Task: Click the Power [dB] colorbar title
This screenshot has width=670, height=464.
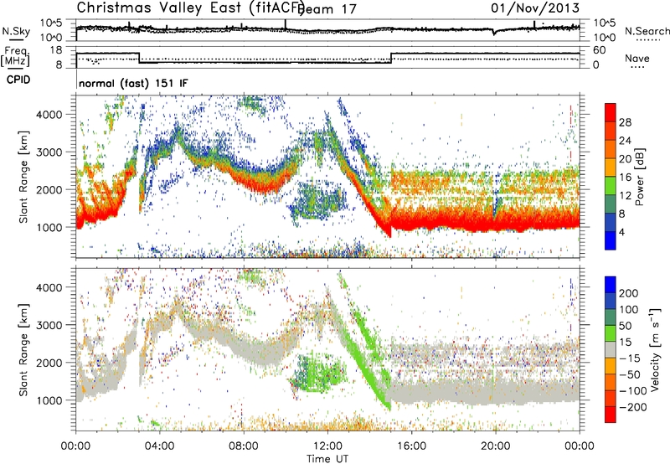Action: pos(640,177)
